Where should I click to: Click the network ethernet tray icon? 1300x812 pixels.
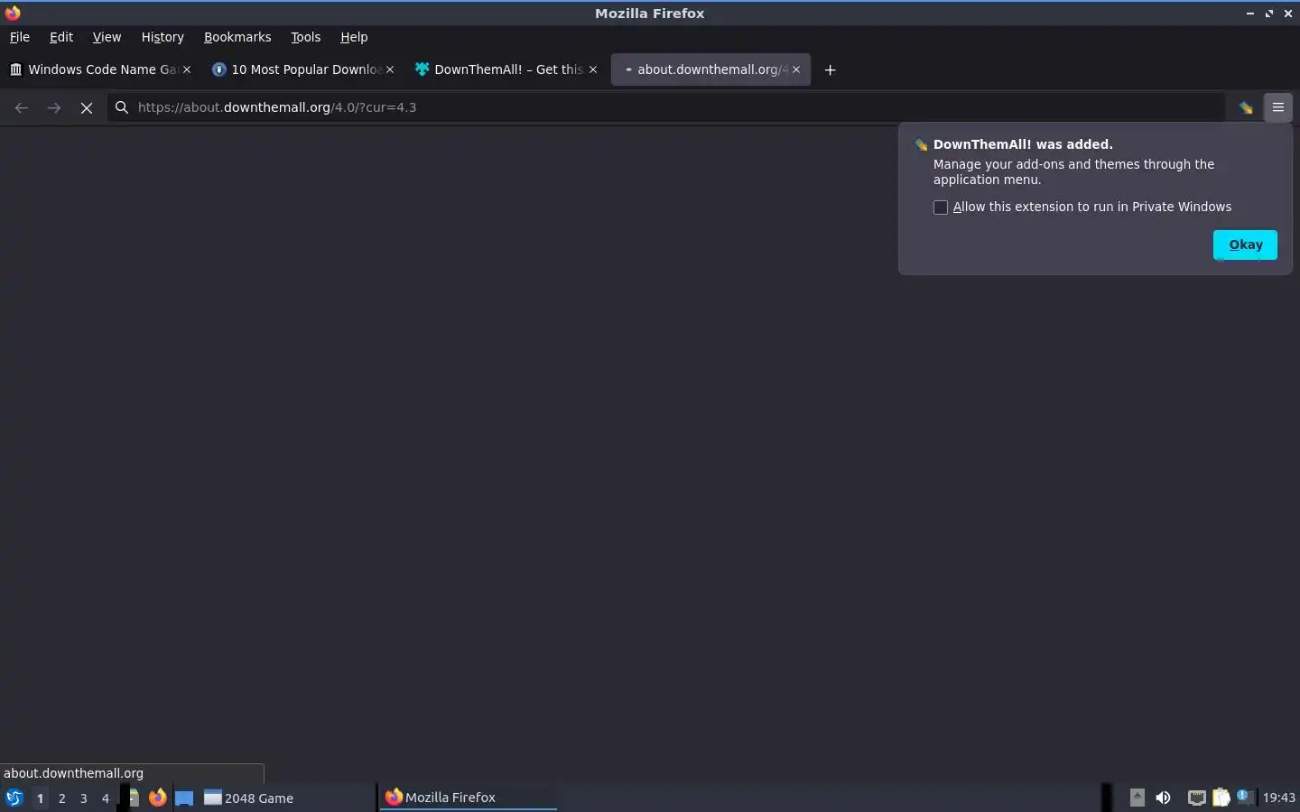(x=1196, y=798)
